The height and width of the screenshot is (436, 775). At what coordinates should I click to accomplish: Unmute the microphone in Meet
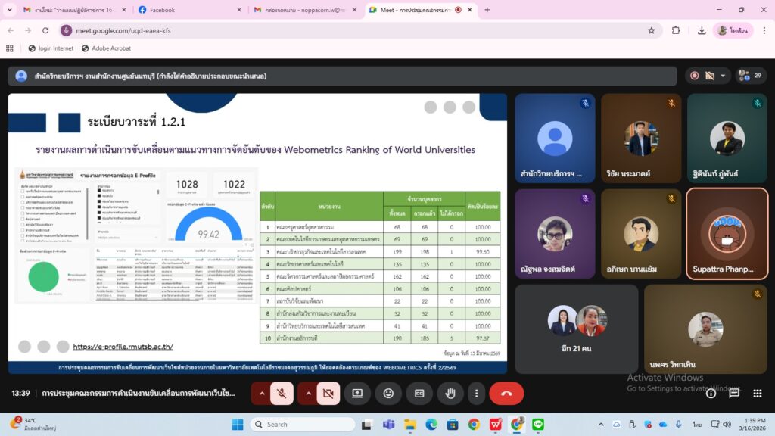tap(282, 394)
